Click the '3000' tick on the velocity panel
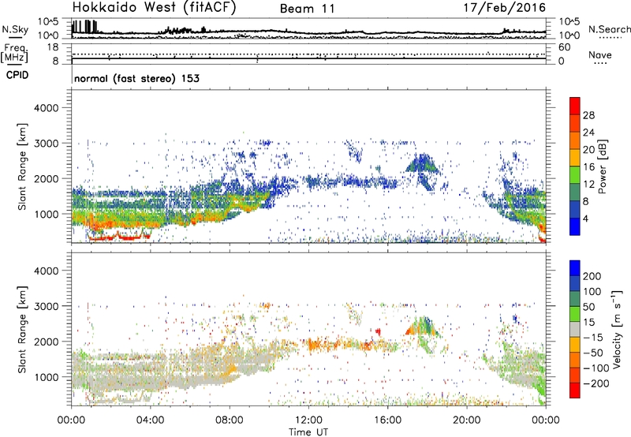631x437 pixels. [46, 306]
